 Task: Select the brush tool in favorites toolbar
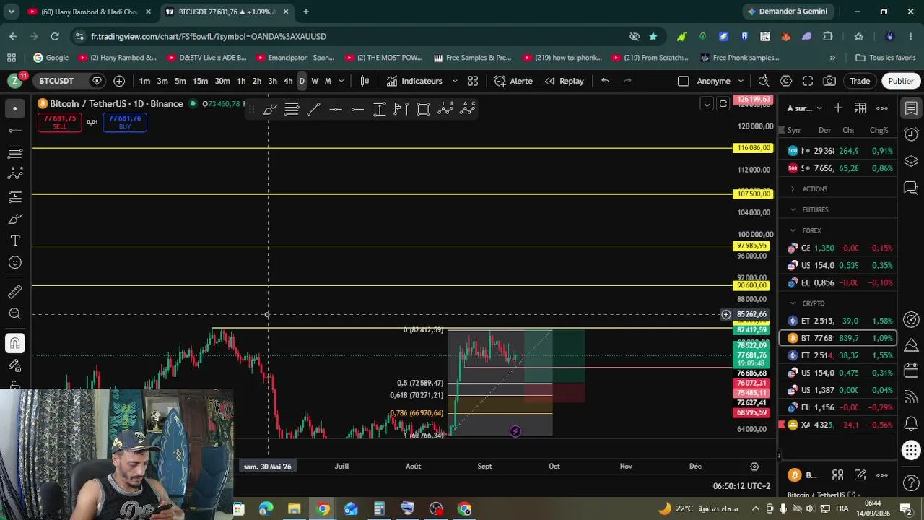[x=270, y=109]
